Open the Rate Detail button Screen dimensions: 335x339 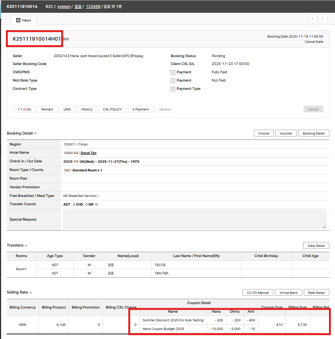(x=316, y=293)
